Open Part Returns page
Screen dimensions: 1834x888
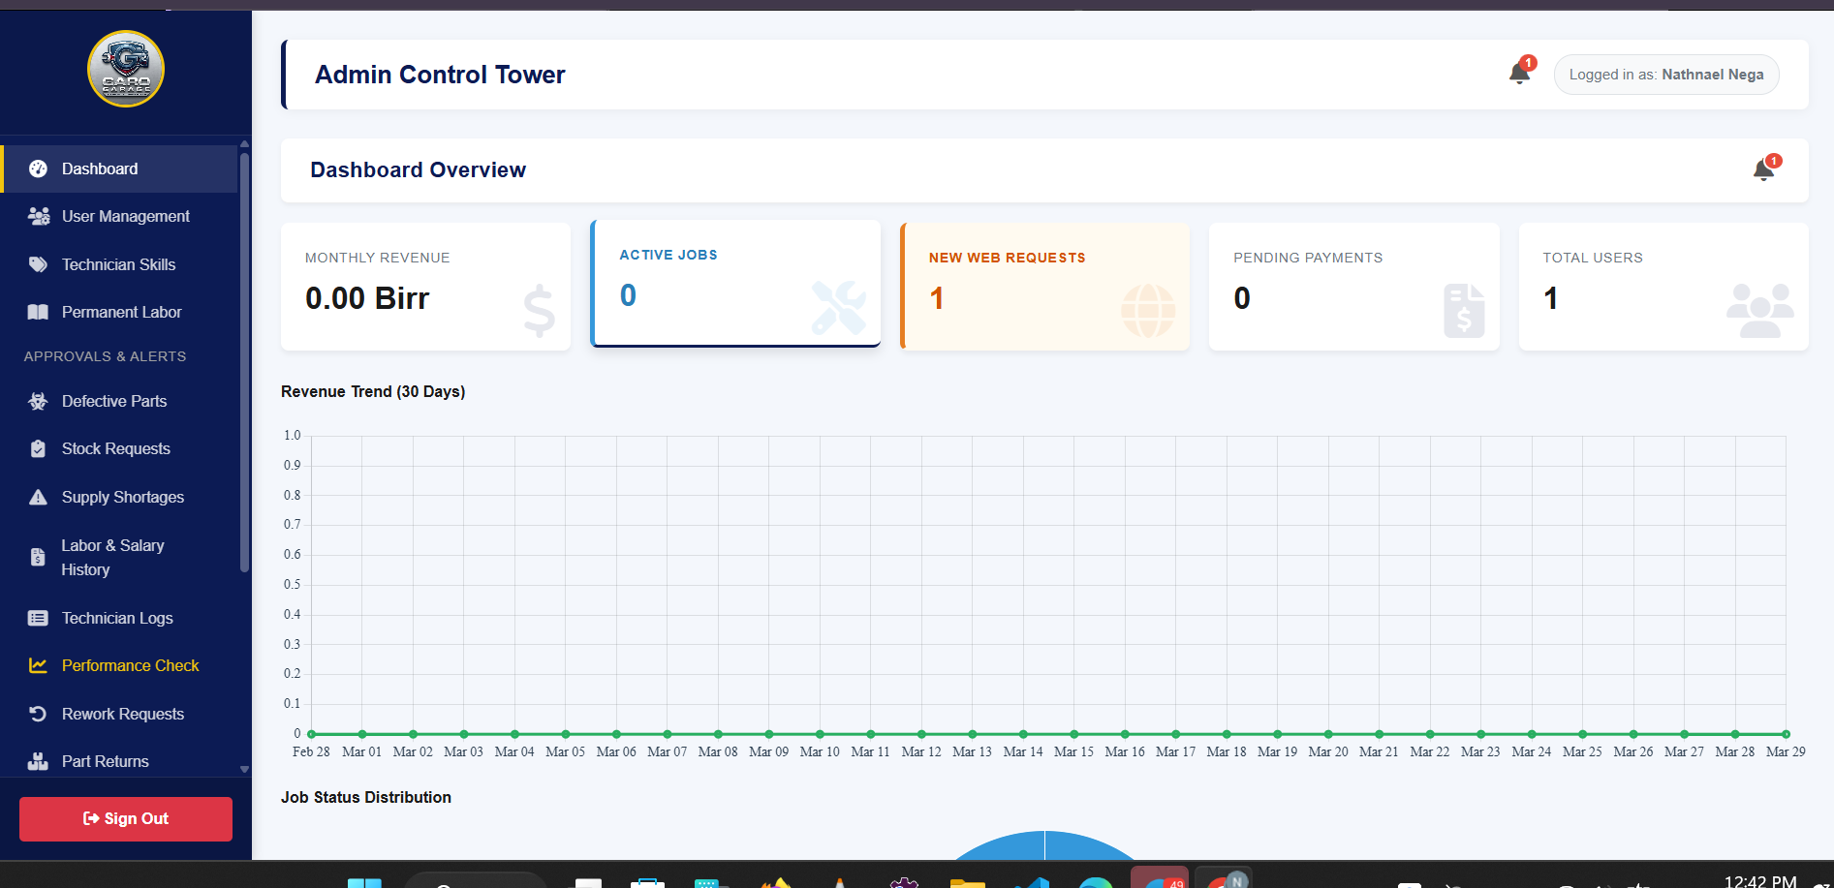(119, 761)
